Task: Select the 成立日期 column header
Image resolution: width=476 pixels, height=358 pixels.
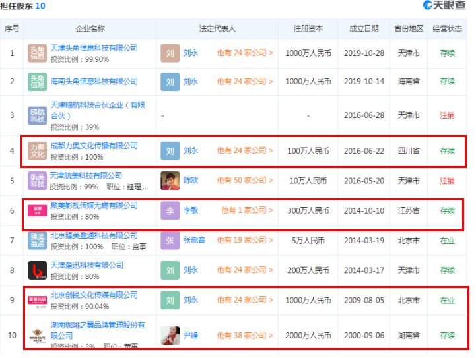Action: 364,29
